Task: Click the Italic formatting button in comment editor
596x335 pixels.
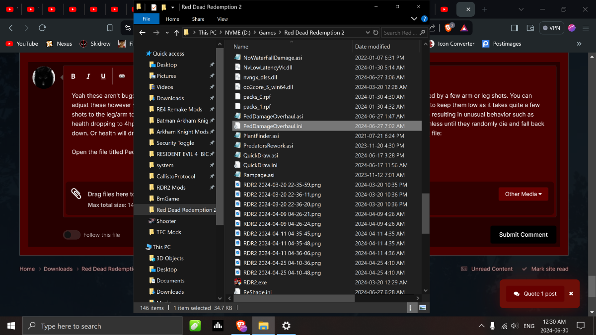Action: click(88, 76)
